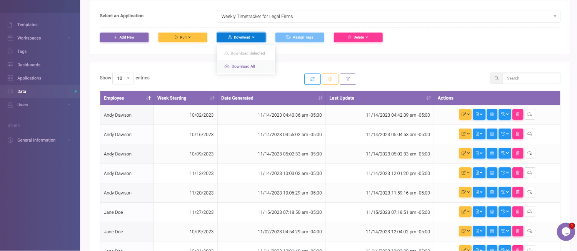
Task: Click trash icon in Andy Dawson 10/16/2023 row
Action: point(518,134)
